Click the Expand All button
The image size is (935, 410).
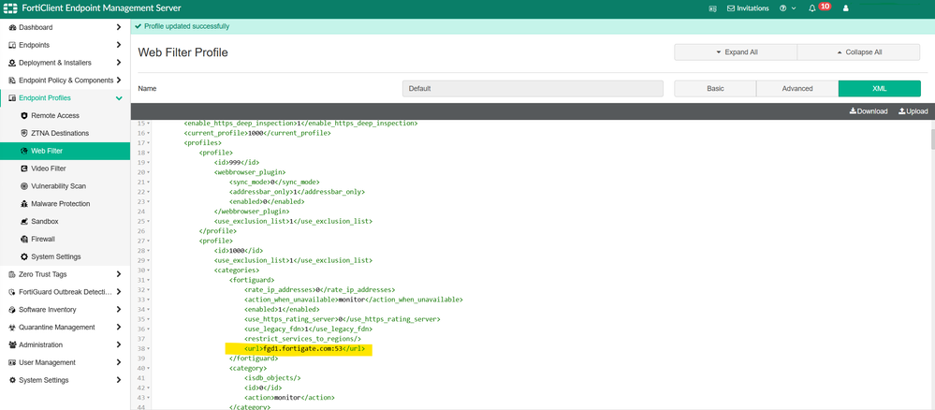pyautogui.click(x=736, y=52)
